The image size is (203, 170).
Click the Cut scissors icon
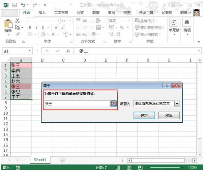17,21
